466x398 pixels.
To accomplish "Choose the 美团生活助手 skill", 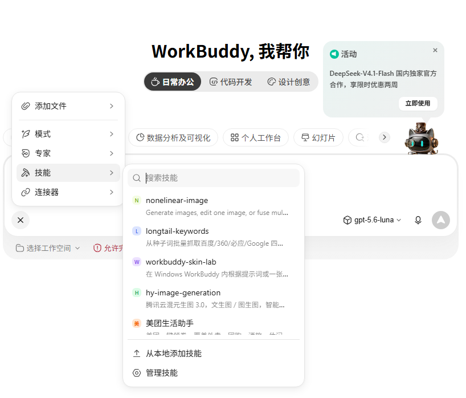I will click(x=214, y=326).
